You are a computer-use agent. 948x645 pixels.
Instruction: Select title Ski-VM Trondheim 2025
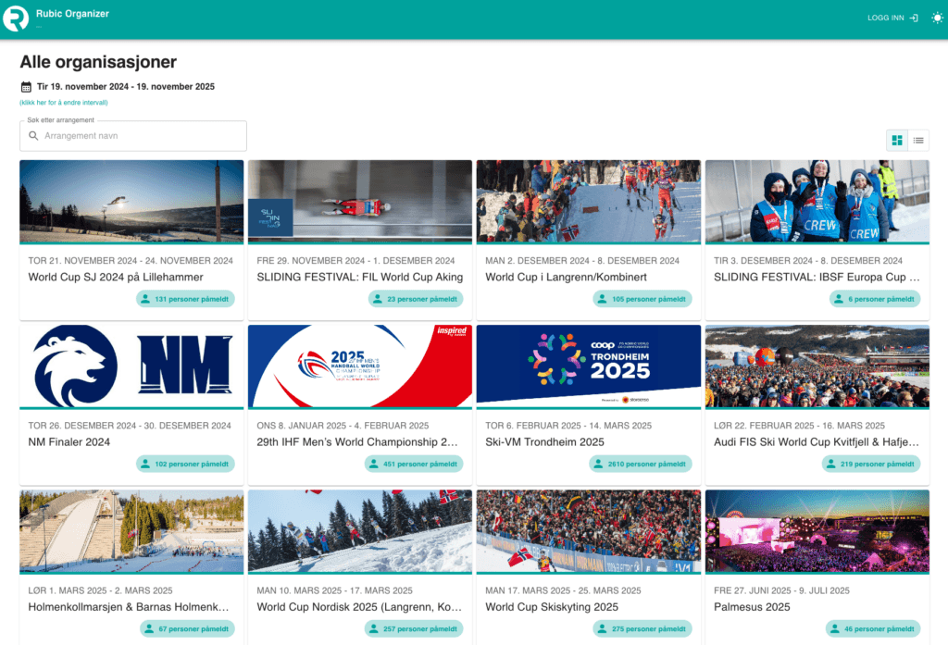544,442
